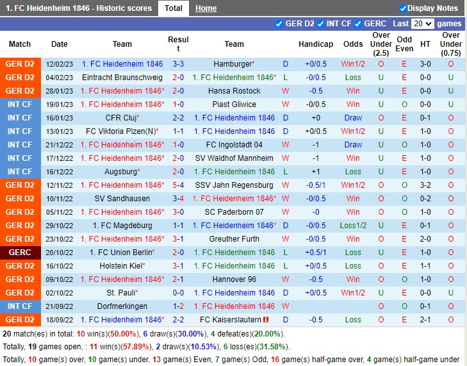467x366 pixels.
Task: Click the Handicap column header
Action: click(316, 44)
